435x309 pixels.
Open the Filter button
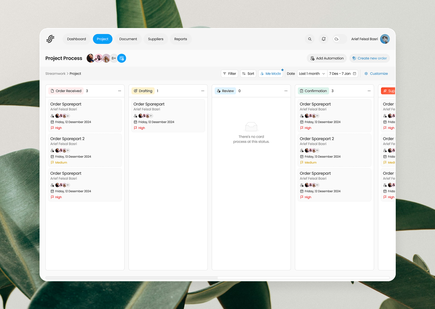(230, 74)
